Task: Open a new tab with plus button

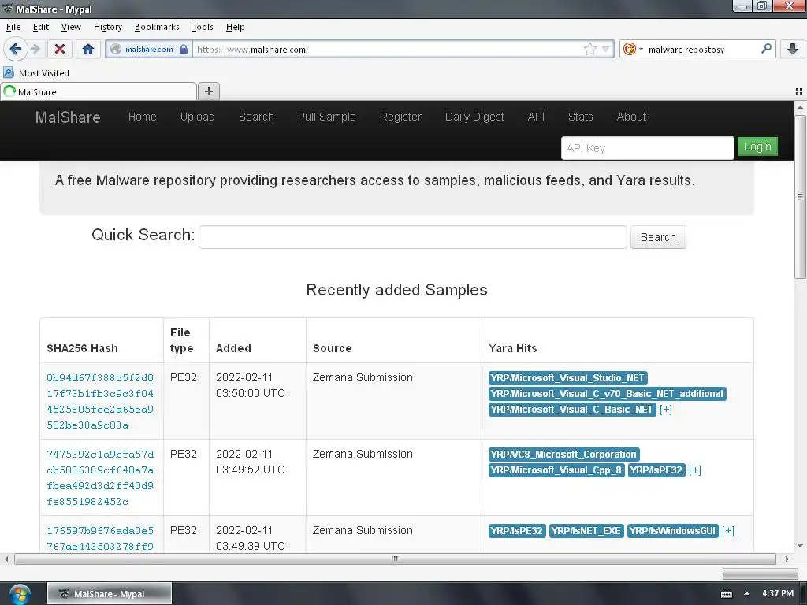Action: [208, 91]
